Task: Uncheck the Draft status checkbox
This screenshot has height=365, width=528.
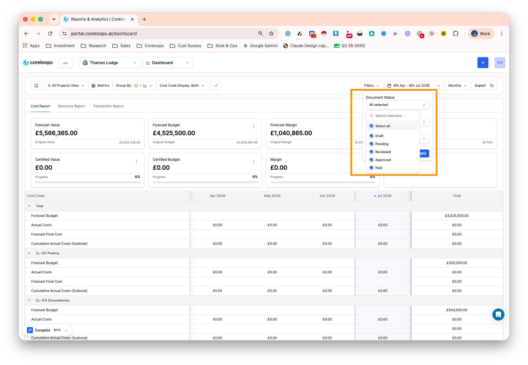Action: [371, 136]
